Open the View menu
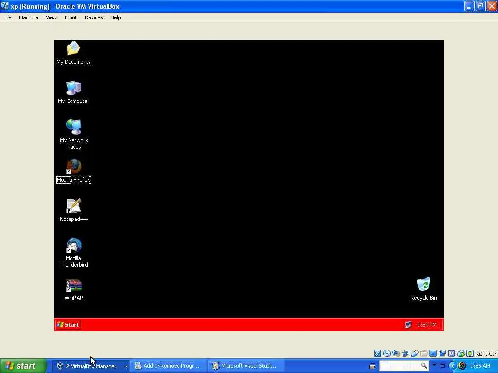498x373 pixels. click(x=51, y=17)
